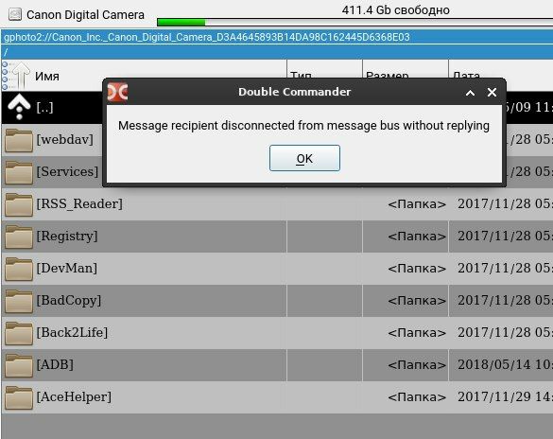Collapse the dialog with the up chevron
Image resolution: width=553 pixels, height=439 pixels.
(x=470, y=93)
